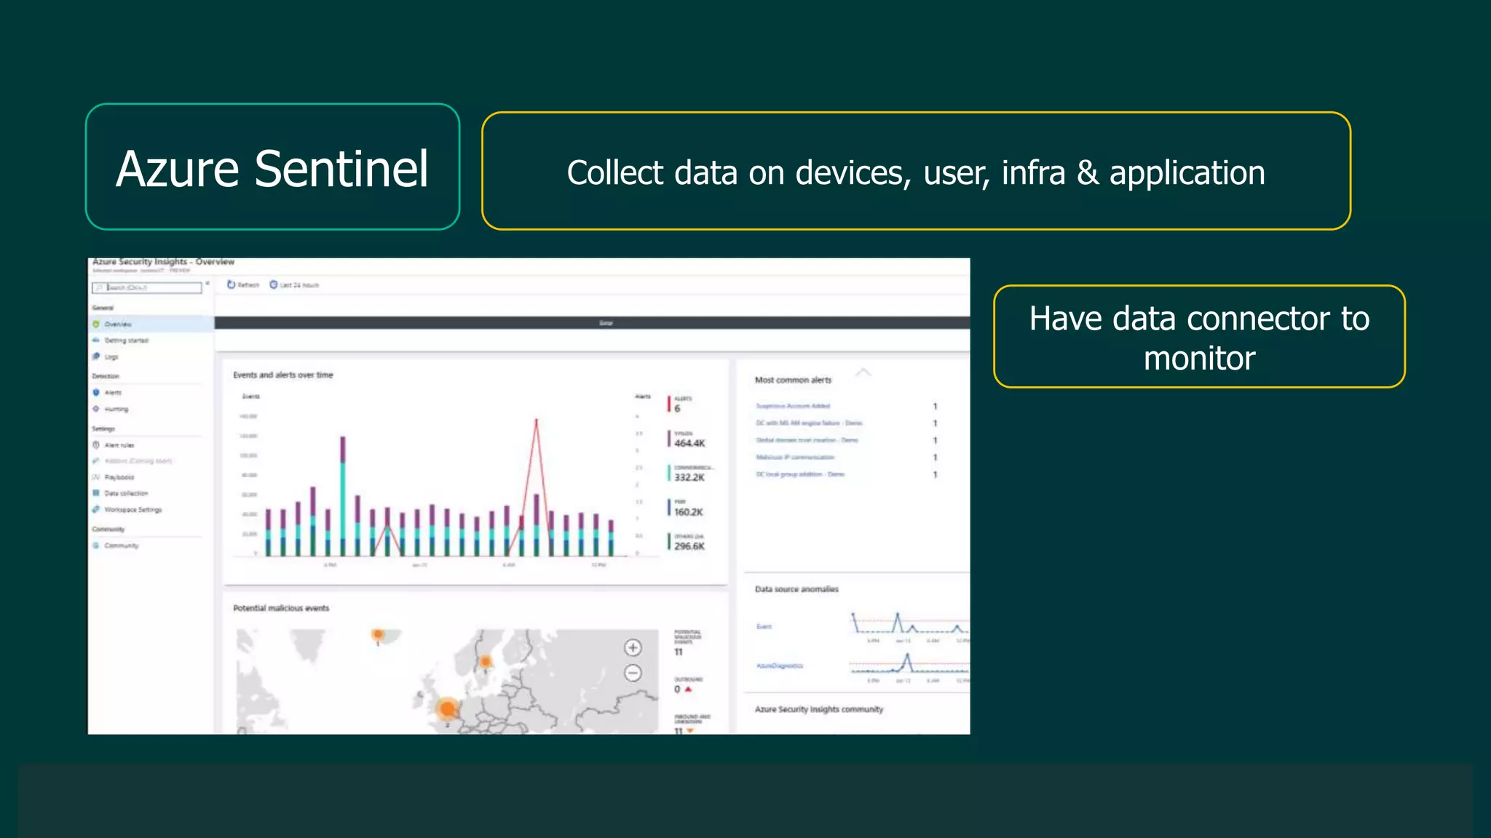Open the Malicious IP communication alert

pyautogui.click(x=795, y=458)
